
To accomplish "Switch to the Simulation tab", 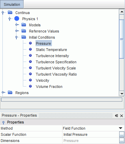I will tap(12, 4).
